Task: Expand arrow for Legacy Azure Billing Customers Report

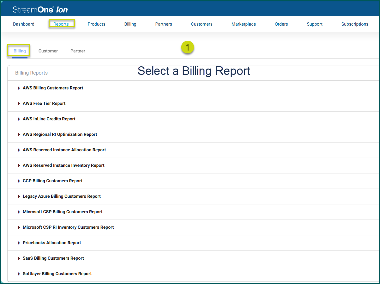Action: pyautogui.click(x=19, y=196)
